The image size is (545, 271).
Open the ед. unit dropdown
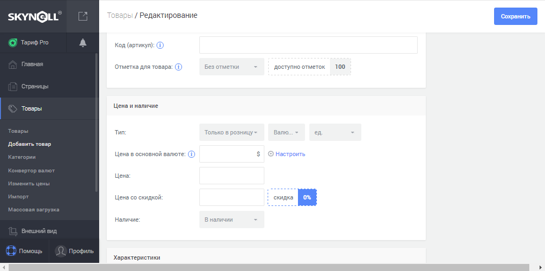point(335,133)
